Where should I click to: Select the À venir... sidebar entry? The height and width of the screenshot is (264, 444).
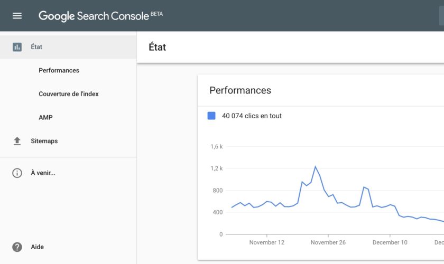43,173
